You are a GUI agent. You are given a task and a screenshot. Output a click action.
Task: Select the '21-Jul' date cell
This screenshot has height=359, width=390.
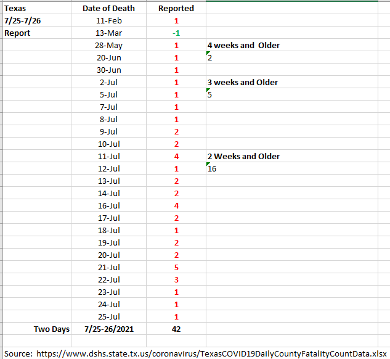point(108,267)
